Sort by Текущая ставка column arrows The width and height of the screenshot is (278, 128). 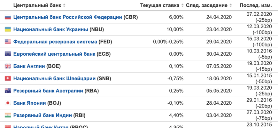[182, 6]
